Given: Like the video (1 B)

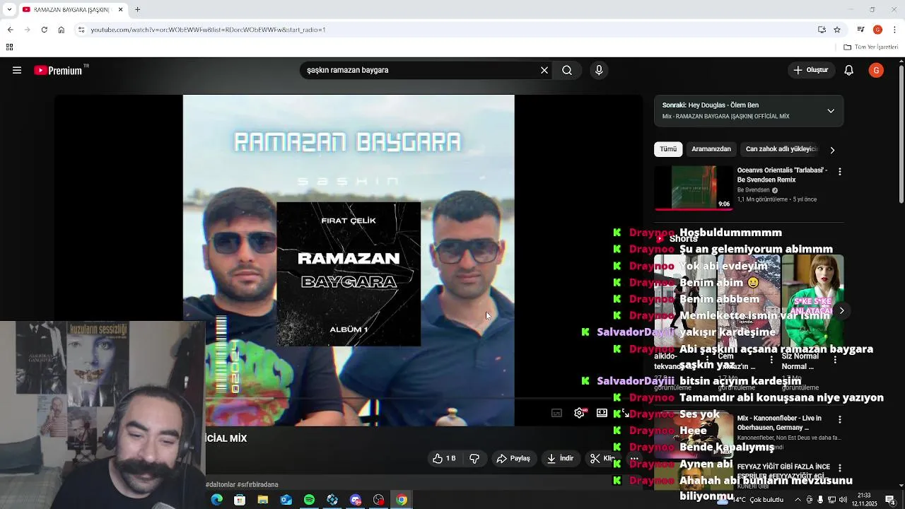Looking at the screenshot, I should [x=445, y=458].
